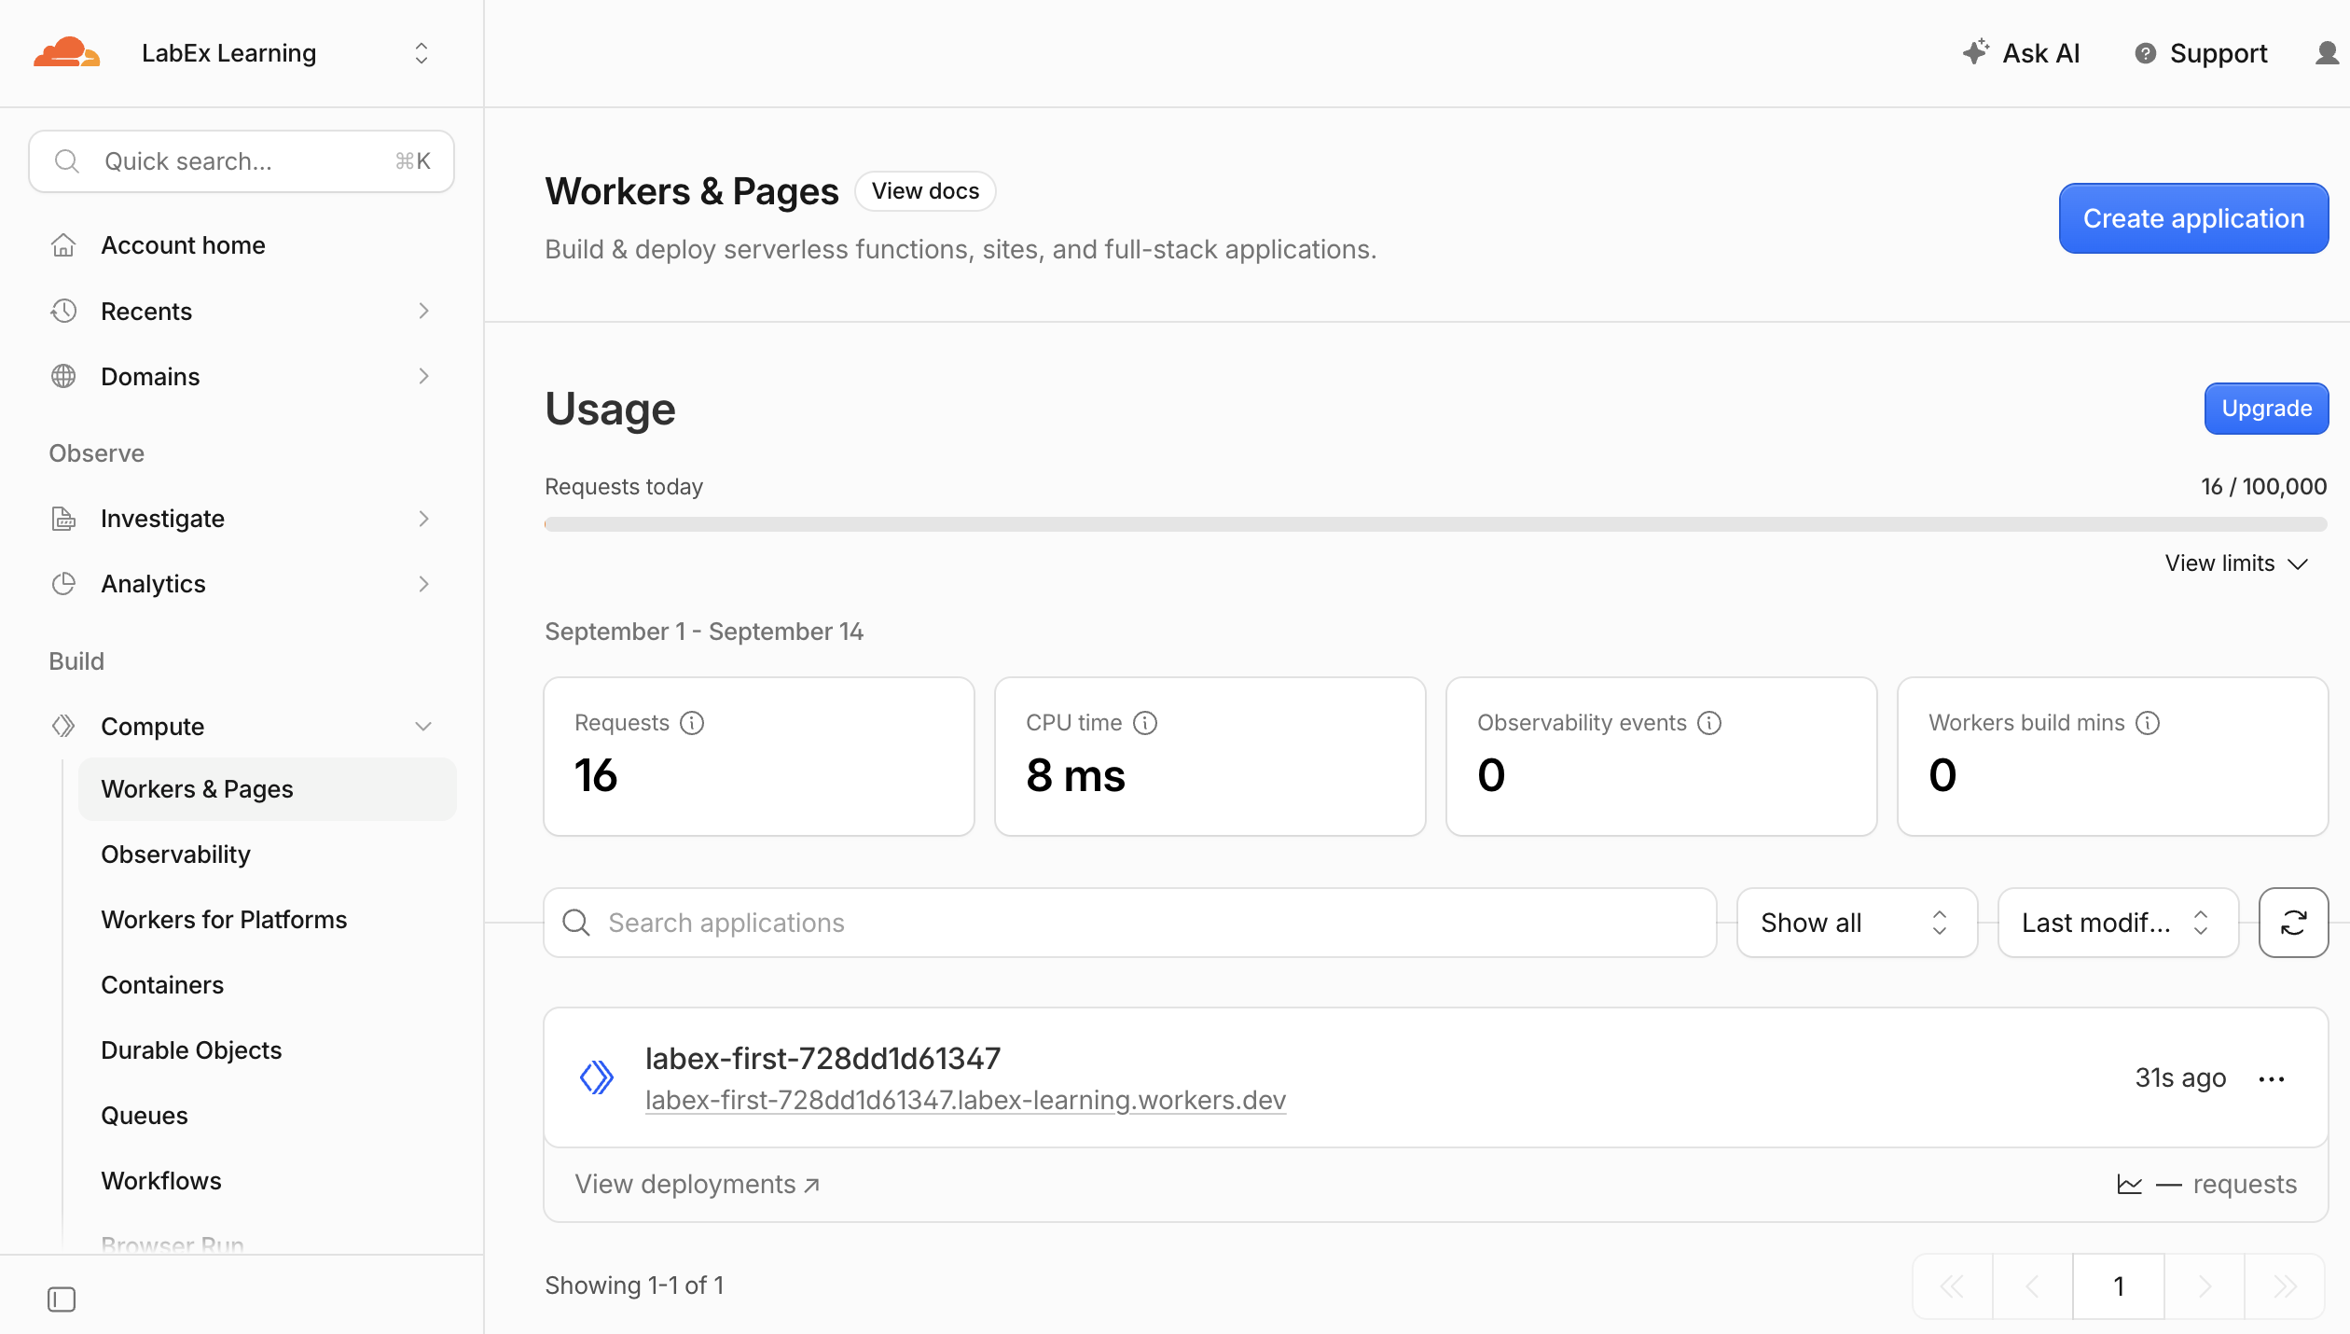Focus the Quick search field
Viewport: 2350px width, 1334px height.
(242, 161)
